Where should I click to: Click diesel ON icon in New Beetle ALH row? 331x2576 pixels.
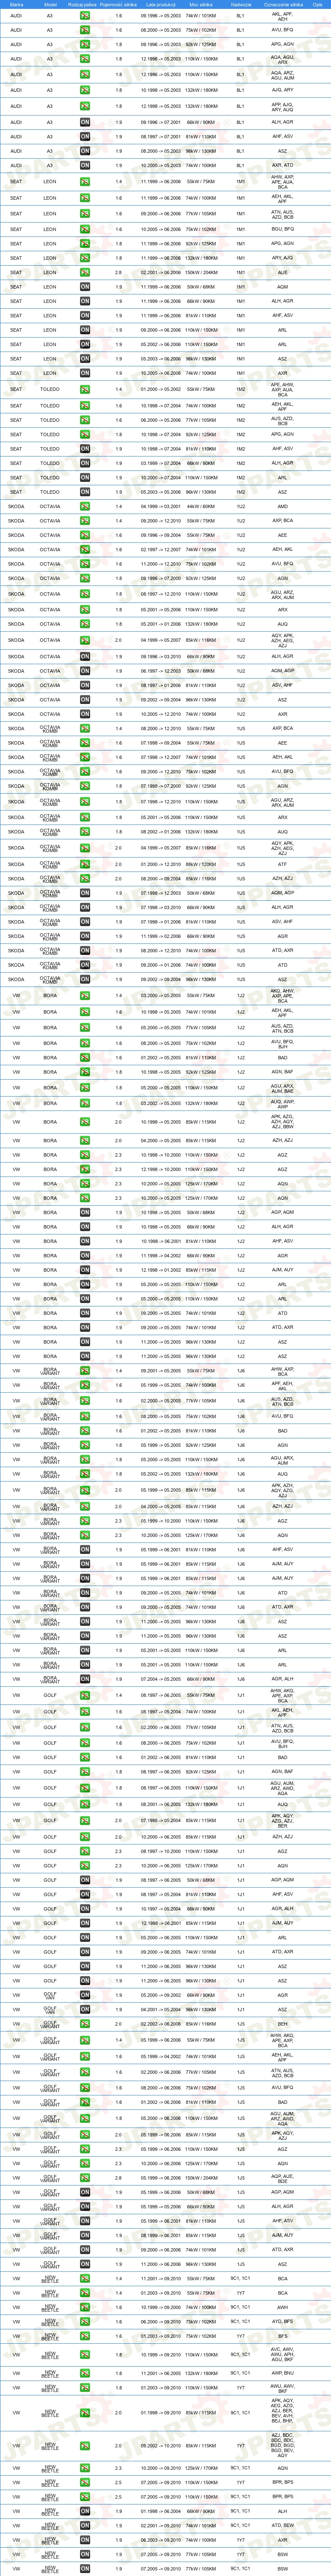tap(85, 2510)
